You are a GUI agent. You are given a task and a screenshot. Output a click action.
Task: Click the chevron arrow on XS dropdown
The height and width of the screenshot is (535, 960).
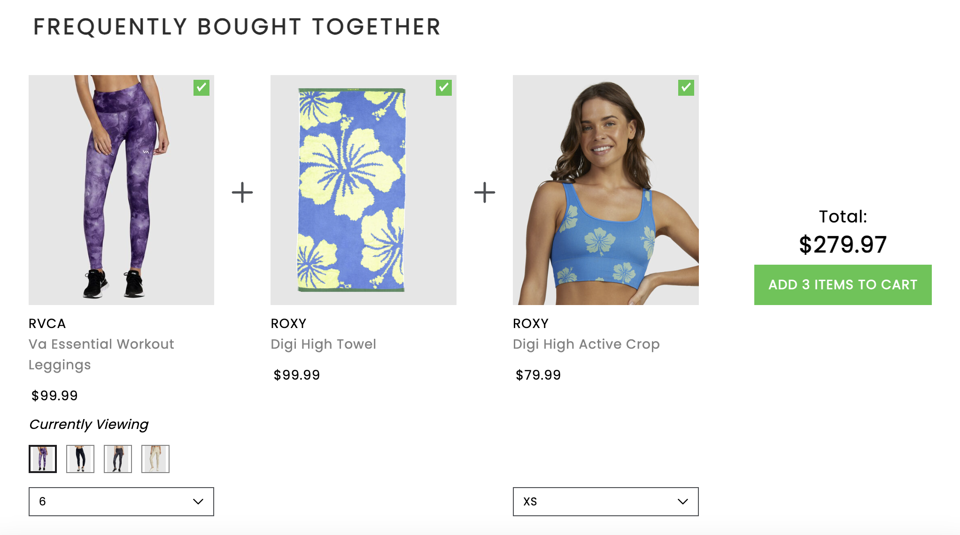pos(683,502)
